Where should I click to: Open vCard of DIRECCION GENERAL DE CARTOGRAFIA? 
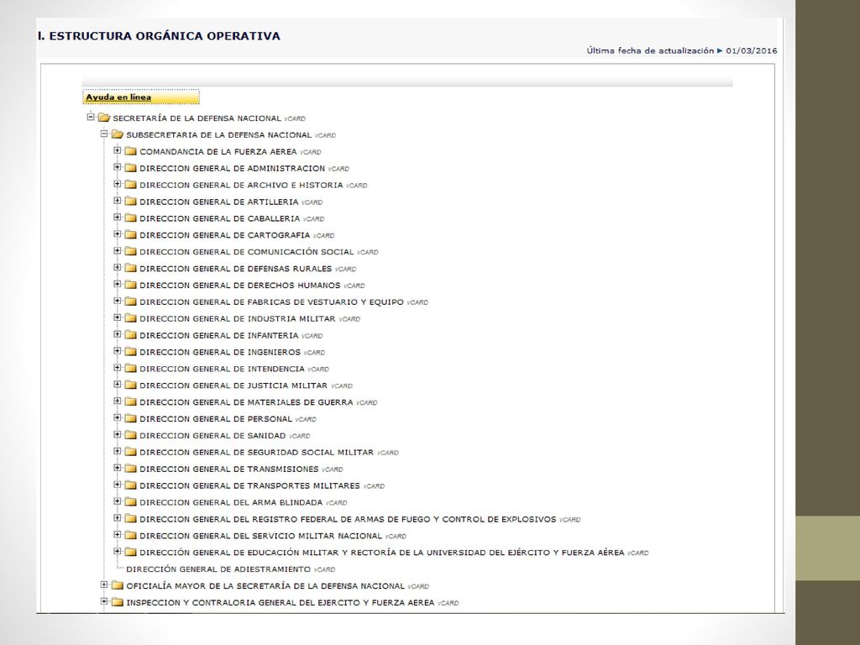click(323, 236)
